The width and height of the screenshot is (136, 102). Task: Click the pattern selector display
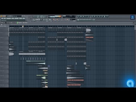[50, 20]
